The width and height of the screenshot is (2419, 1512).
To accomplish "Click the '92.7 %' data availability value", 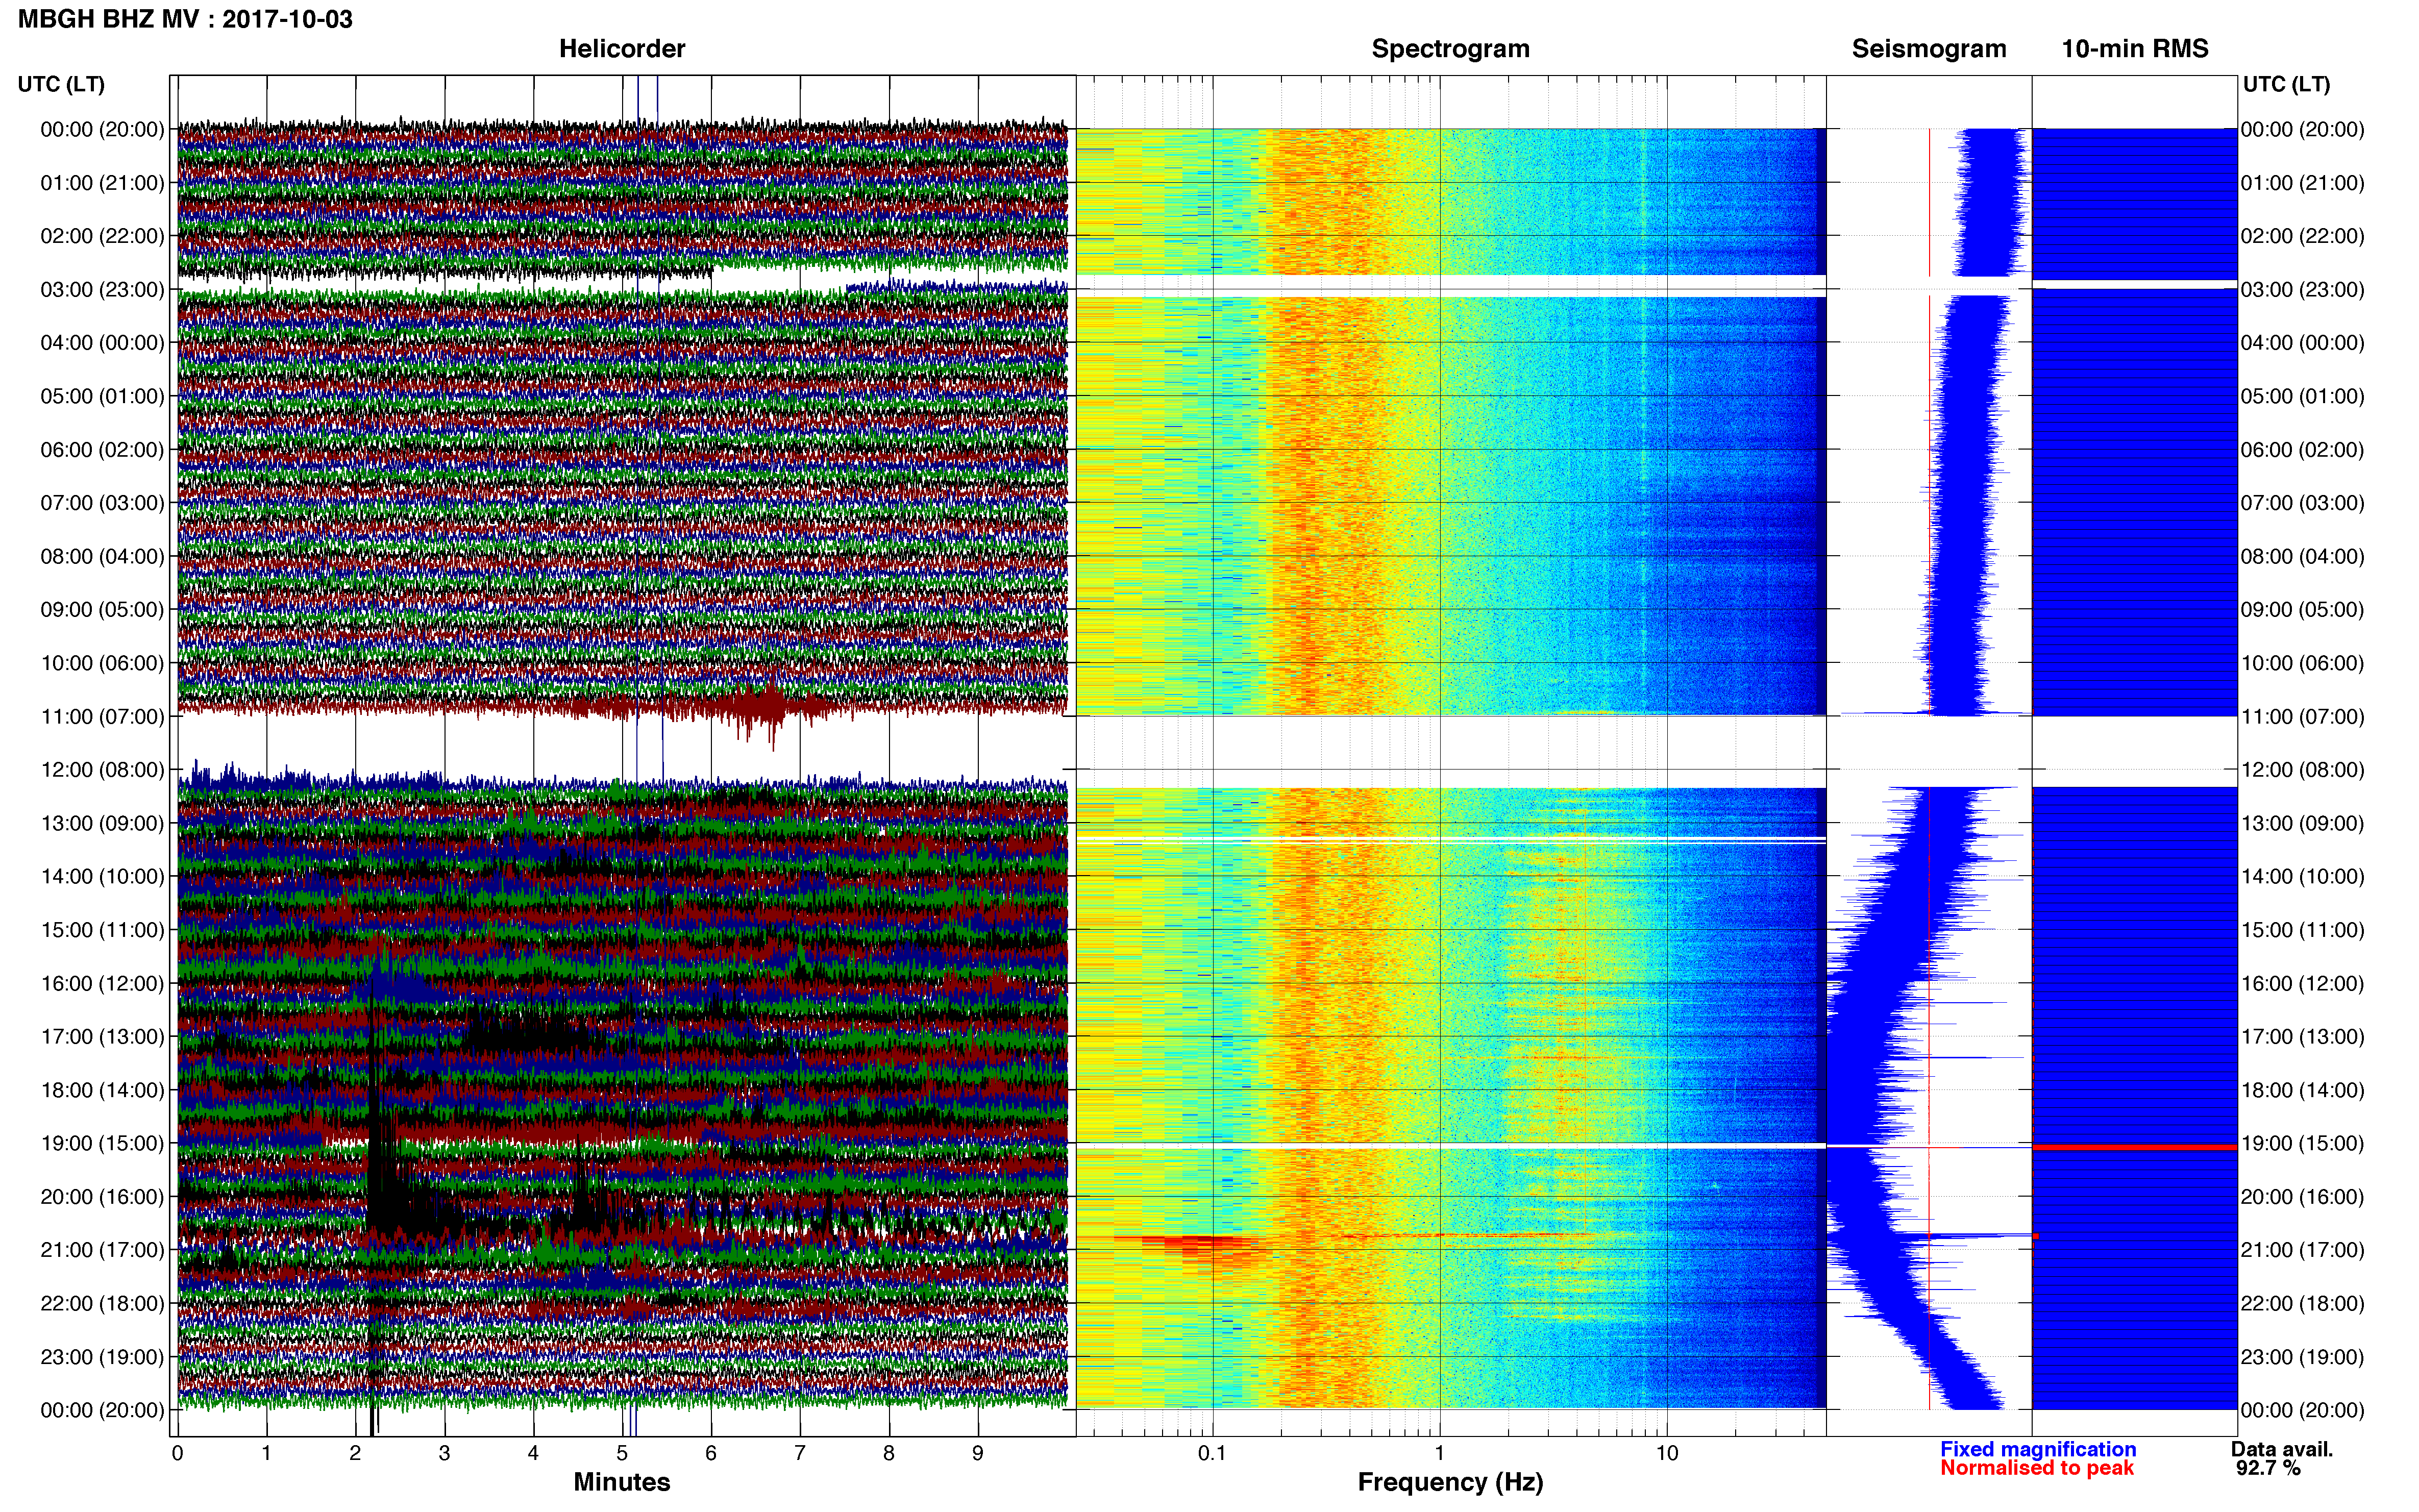I will click(2268, 1469).
